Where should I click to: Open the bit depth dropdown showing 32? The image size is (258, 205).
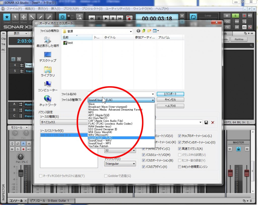120,150
